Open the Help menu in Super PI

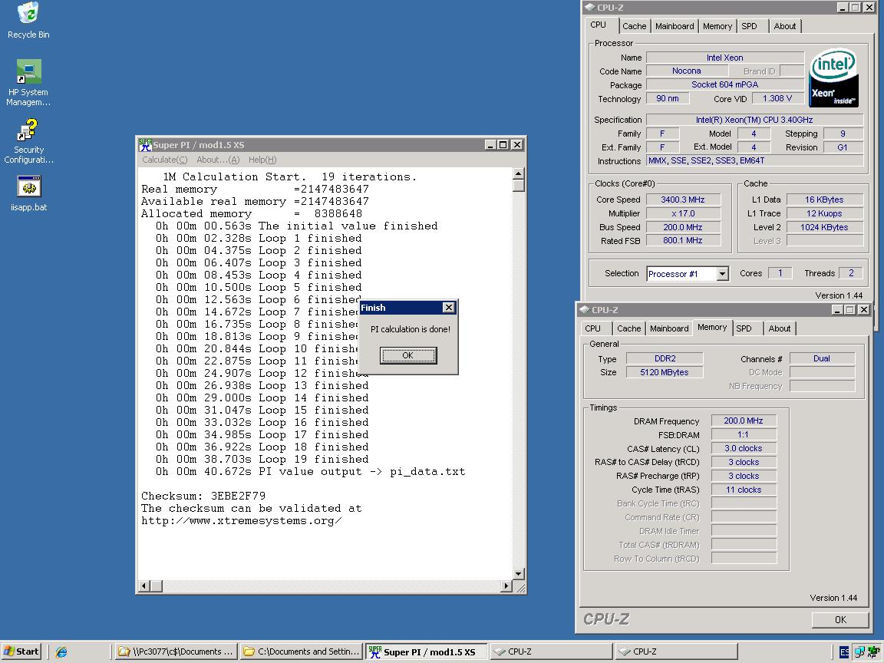pyautogui.click(x=262, y=160)
